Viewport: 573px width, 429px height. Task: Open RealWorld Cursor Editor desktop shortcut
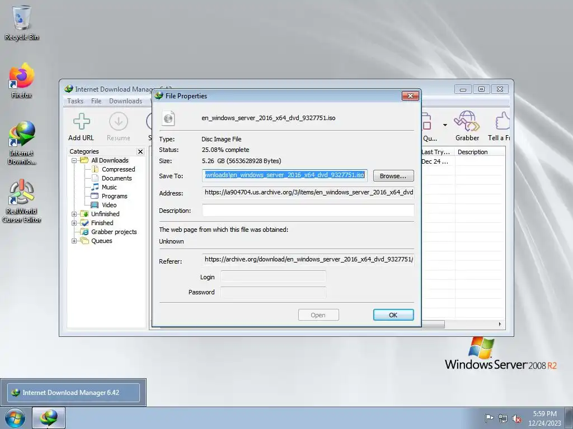(x=22, y=201)
